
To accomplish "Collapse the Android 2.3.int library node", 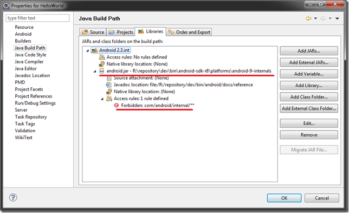I will tap(88, 50).
